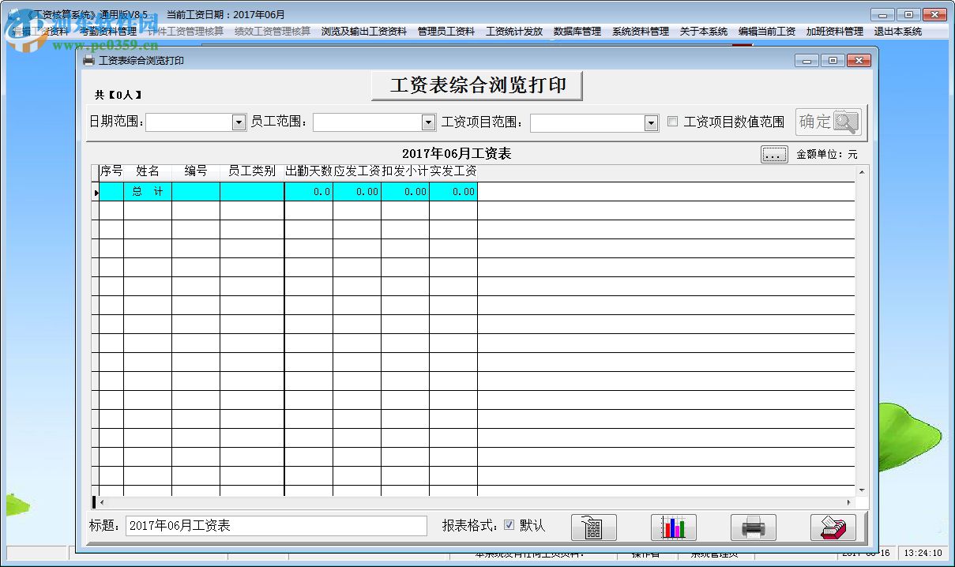Open the 编辑当前工资 menu

point(767,32)
